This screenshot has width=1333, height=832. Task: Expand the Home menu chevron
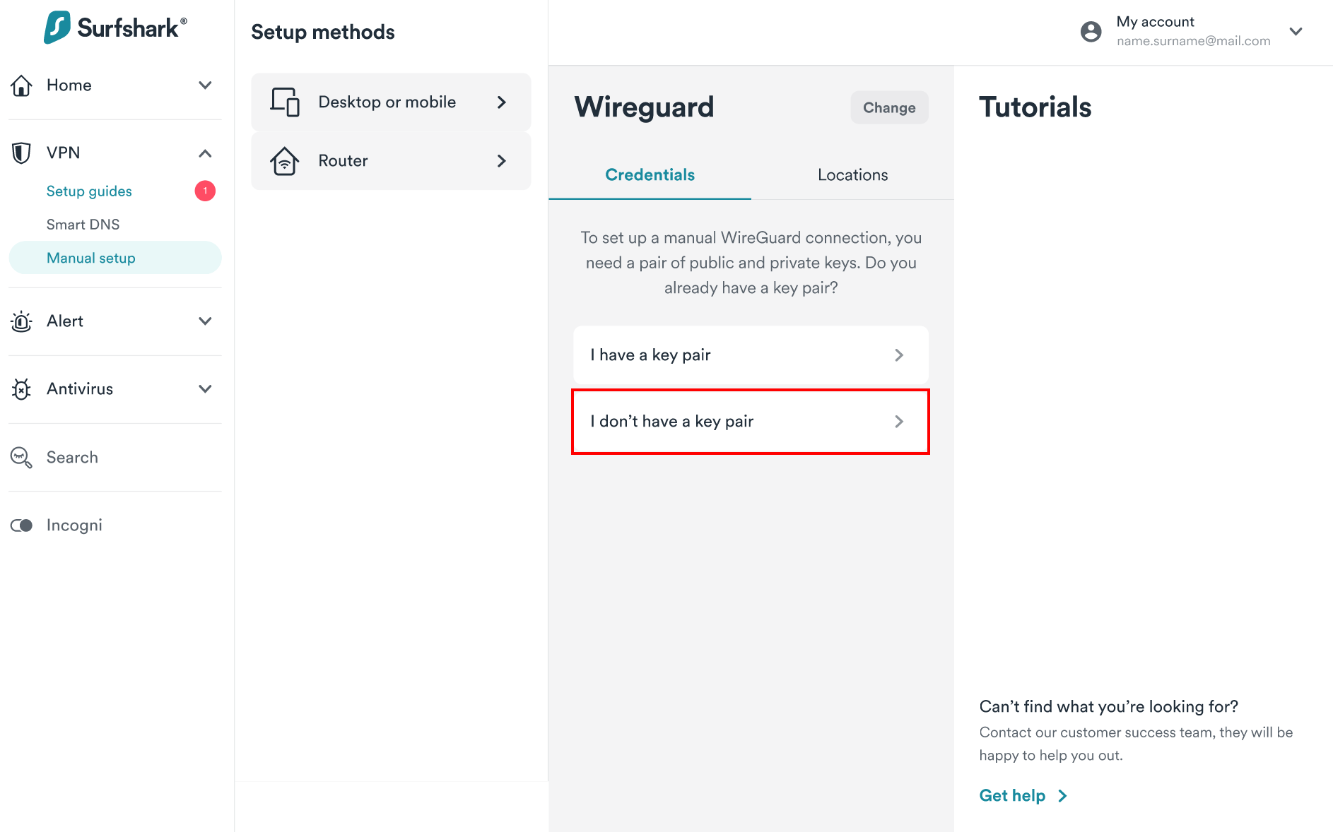[205, 85]
